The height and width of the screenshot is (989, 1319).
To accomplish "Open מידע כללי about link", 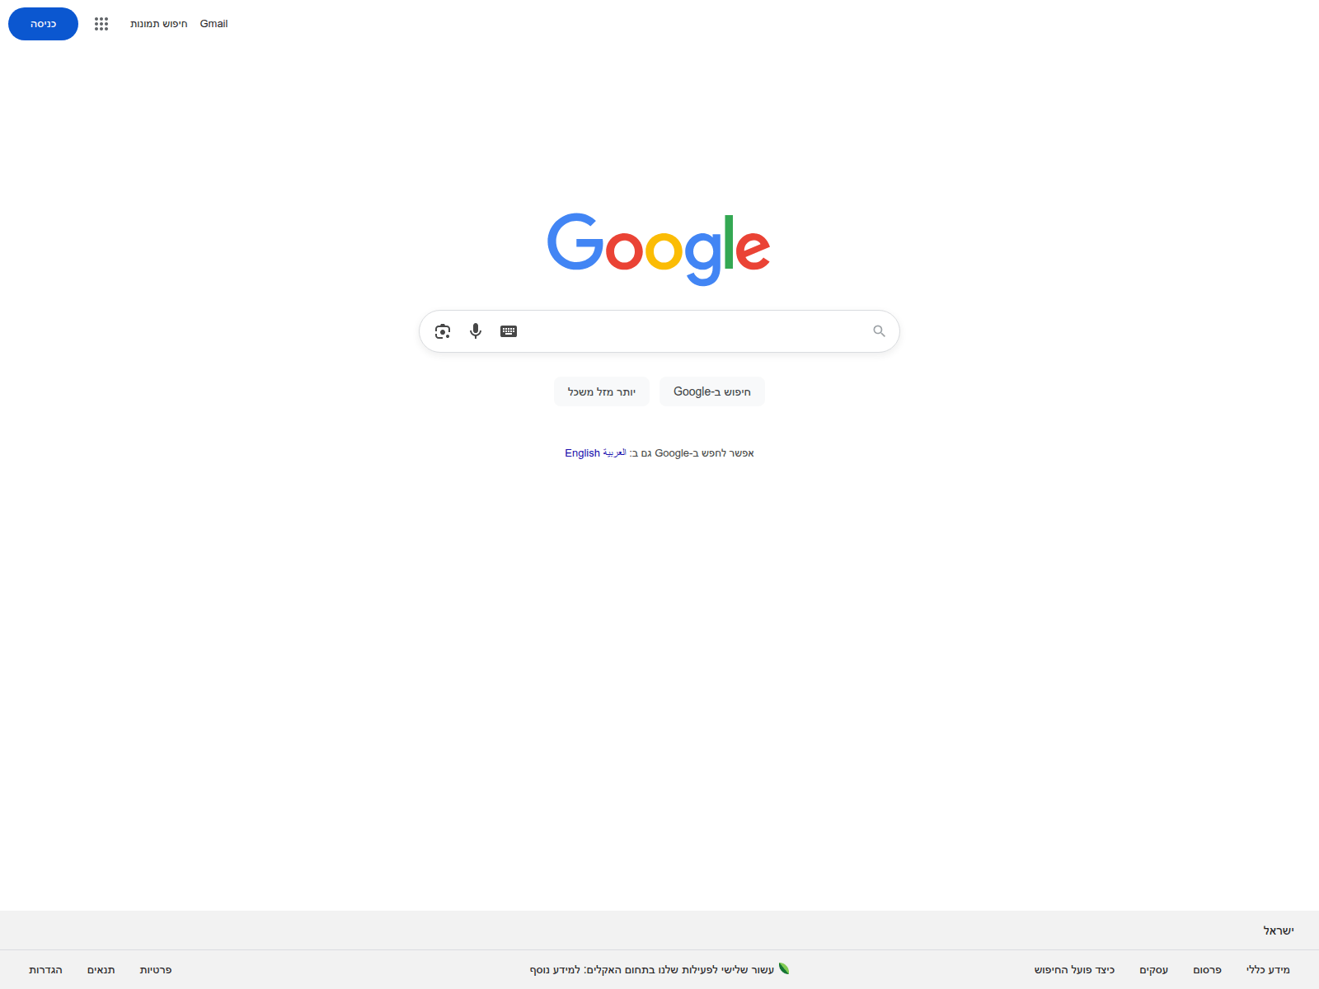I will 1268,970.
